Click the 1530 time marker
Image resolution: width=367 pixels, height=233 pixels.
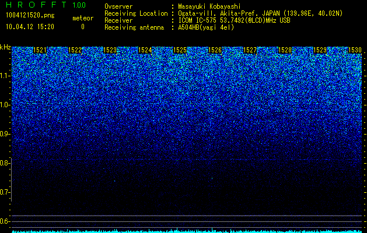point(355,50)
